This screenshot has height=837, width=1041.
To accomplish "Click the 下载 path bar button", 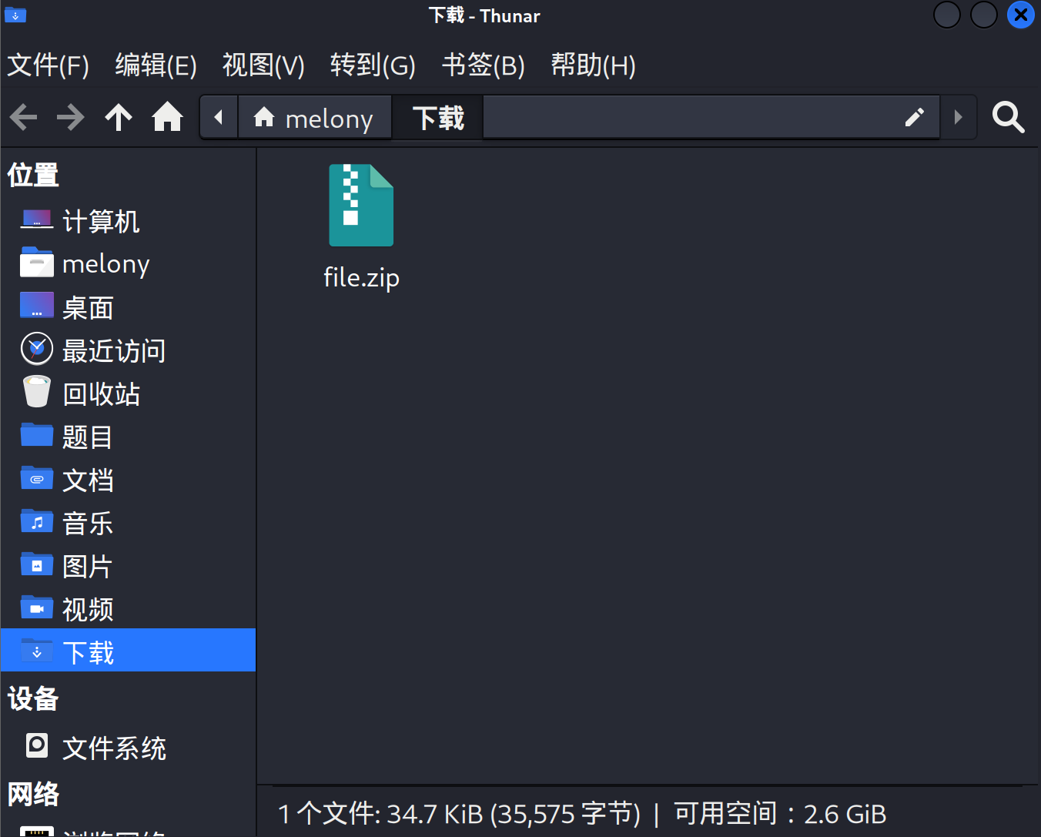I will [x=438, y=118].
